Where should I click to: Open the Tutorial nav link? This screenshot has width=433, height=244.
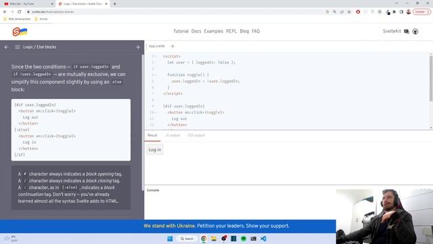coord(181,31)
